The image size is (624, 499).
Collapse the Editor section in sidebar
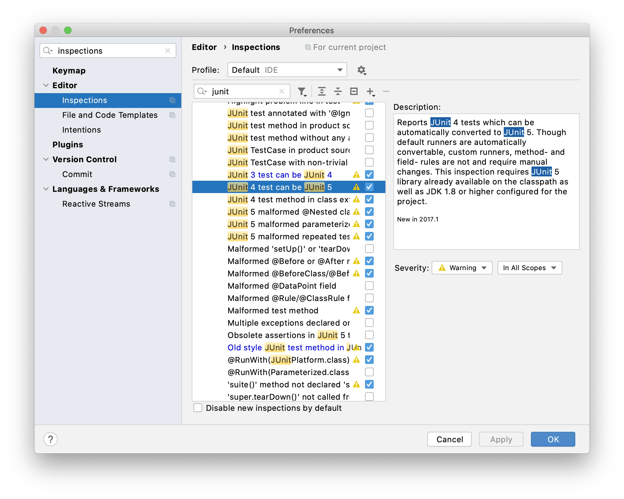coord(46,85)
